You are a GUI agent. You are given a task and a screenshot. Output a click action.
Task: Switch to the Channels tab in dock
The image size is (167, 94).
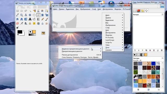pos(139,11)
